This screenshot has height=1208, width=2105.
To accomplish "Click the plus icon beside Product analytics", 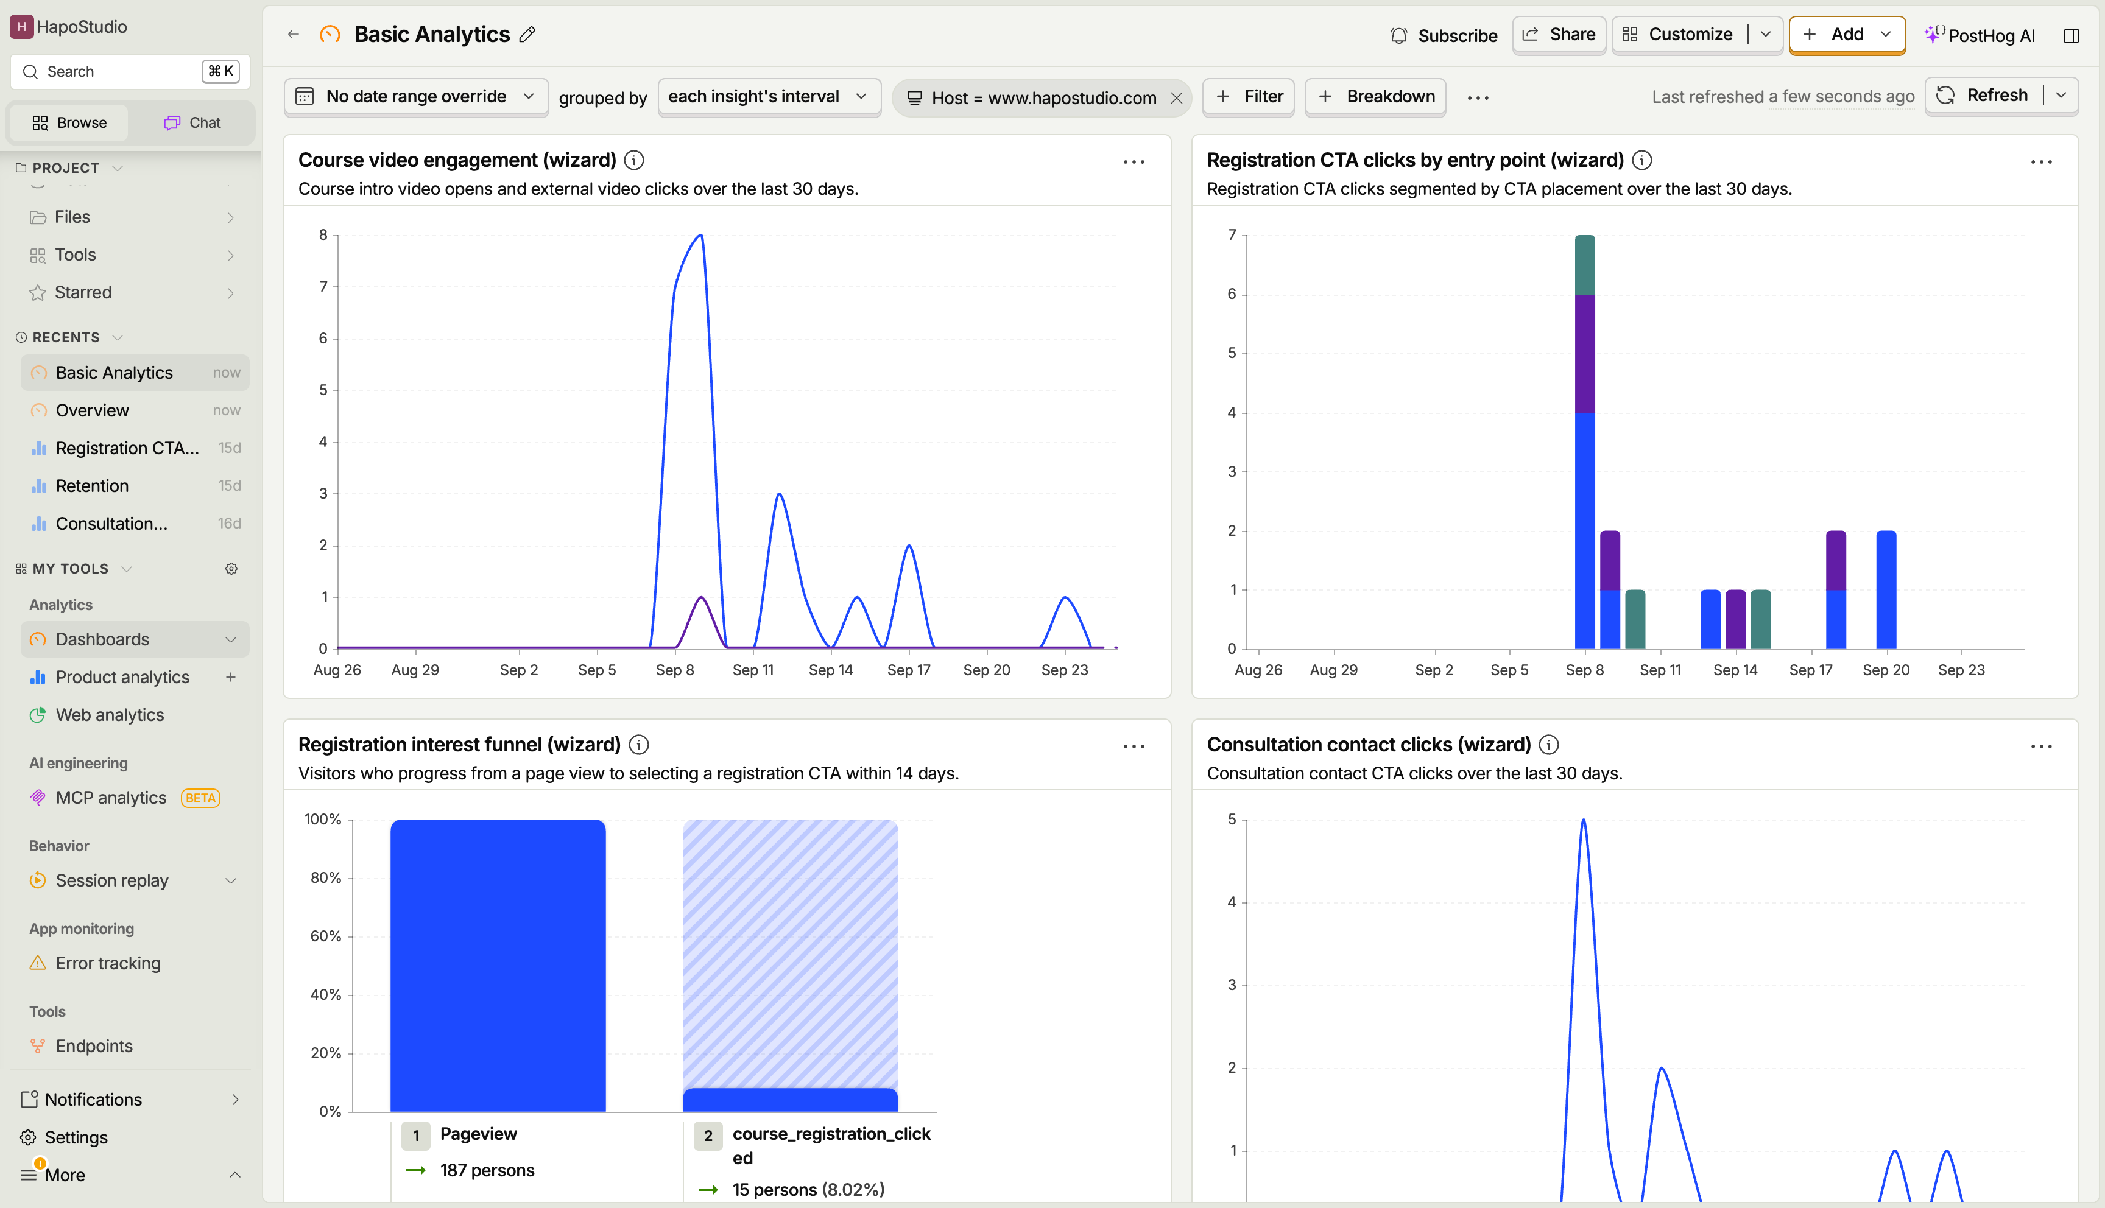I will 231,677.
